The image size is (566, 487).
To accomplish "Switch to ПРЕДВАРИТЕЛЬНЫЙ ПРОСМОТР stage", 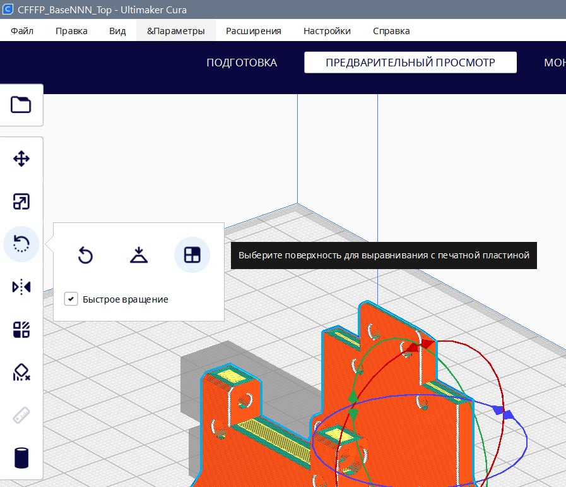I will tap(410, 63).
